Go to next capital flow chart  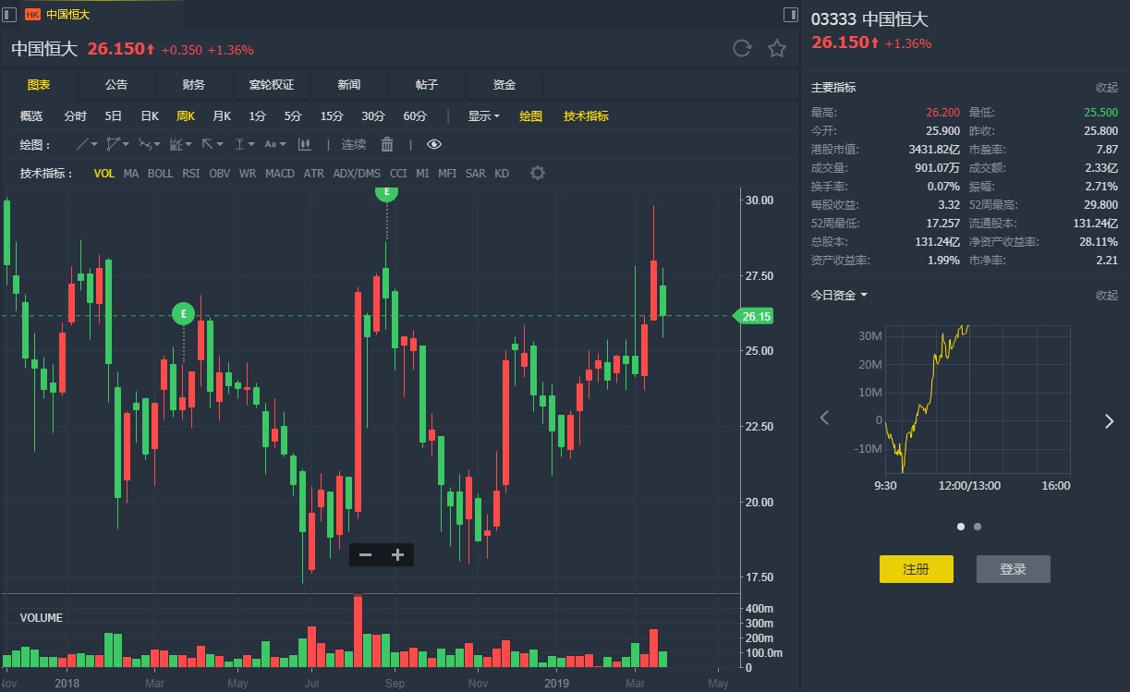coord(1110,421)
